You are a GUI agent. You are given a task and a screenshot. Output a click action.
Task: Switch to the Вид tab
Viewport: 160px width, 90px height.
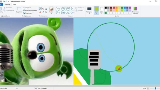pyautogui.click(x=14, y=4)
